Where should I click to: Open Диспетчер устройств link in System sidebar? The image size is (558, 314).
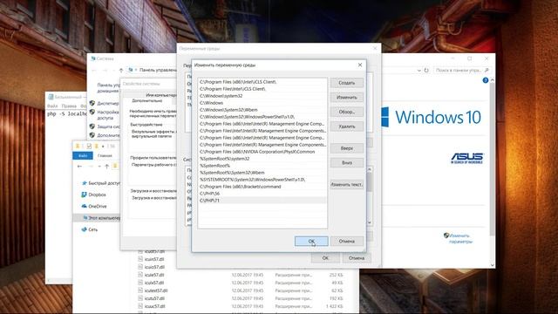[107, 103]
